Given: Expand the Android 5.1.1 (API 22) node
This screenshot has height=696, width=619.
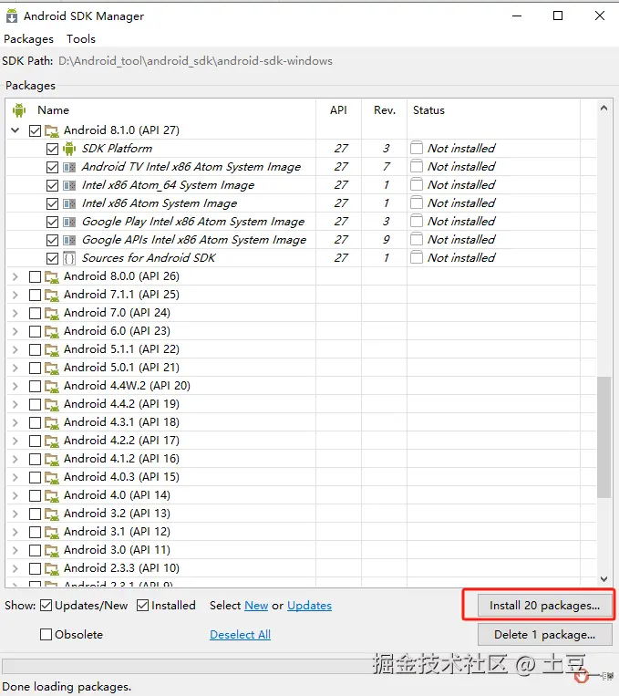Looking at the screenshot, I should [x=15, y=349].
